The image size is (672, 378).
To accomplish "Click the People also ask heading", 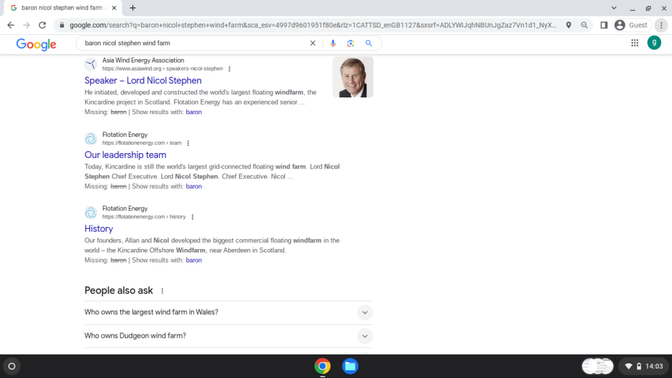I will click(119, 291).
